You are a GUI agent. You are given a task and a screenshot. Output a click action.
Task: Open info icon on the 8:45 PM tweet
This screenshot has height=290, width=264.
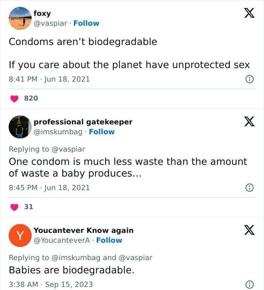pos(249,188)
